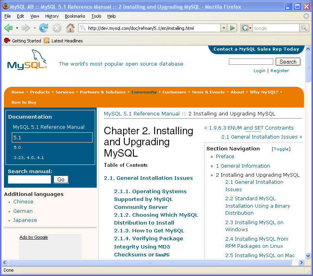Open the History menu

pos(52,16)
